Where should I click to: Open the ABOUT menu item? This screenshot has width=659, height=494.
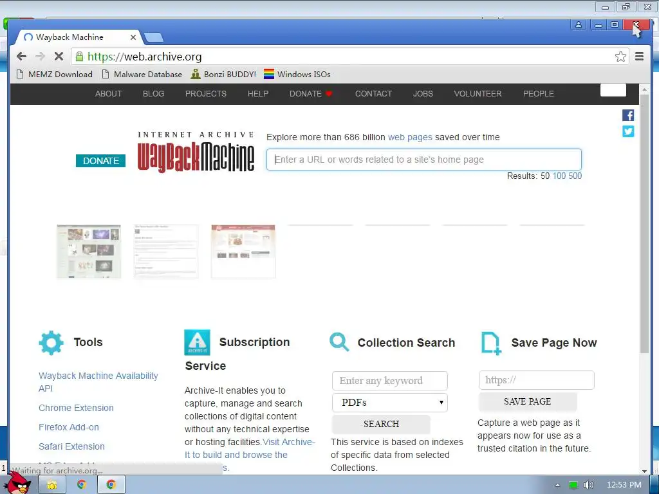(x=108, y=94)
